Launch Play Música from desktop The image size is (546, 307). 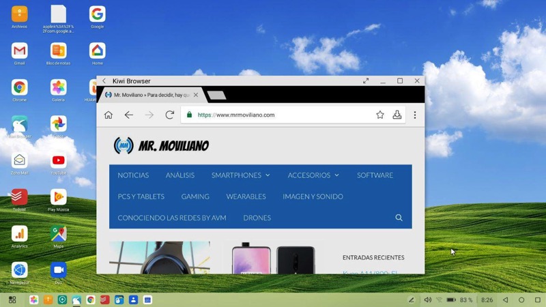click(x=58, y=197)
